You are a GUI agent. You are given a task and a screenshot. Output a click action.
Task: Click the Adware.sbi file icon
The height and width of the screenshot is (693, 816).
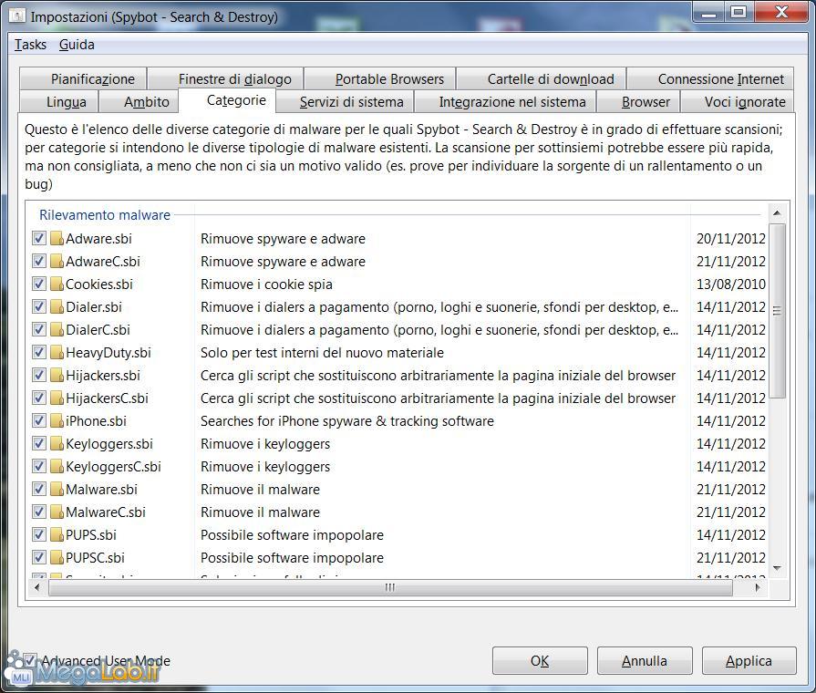point(57,239)
